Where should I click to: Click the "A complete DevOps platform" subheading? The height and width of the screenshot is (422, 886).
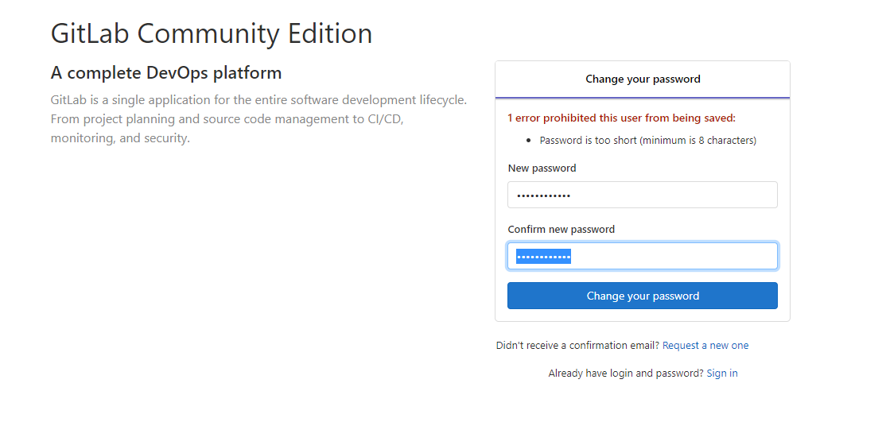pos(166,73)
